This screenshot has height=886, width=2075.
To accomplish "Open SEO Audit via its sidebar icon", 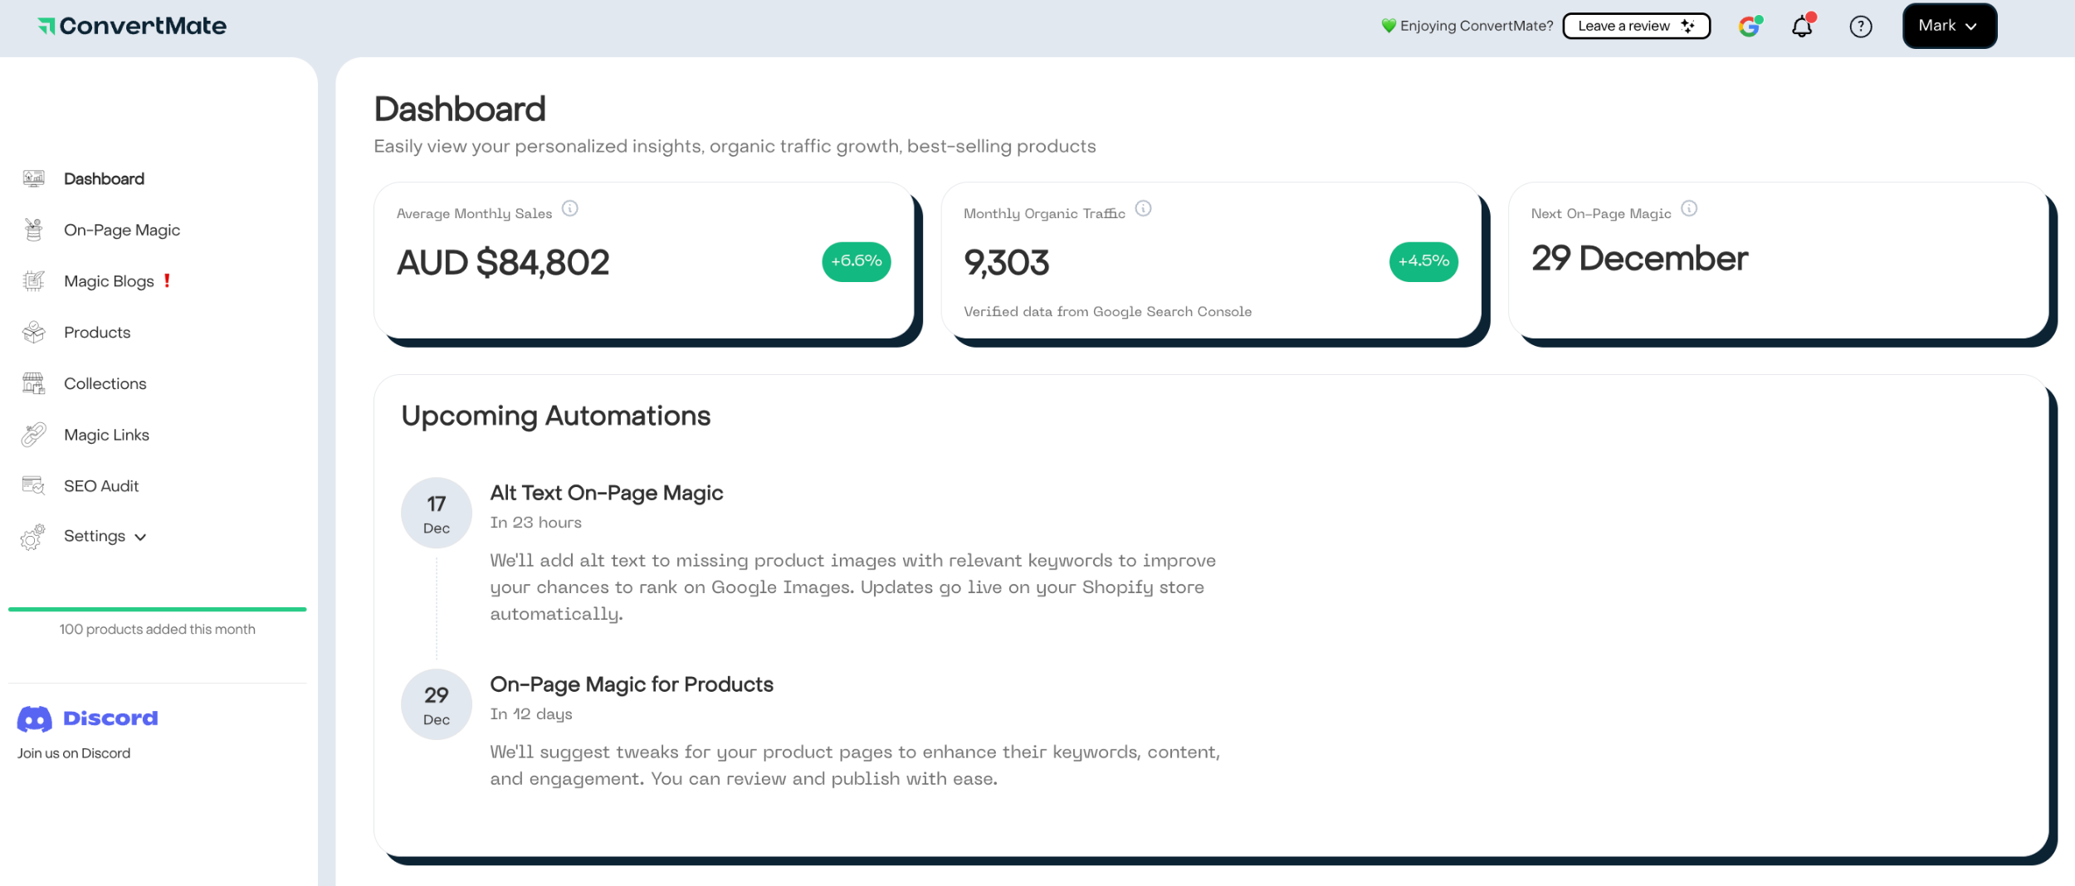I will [x=32, y=485].
